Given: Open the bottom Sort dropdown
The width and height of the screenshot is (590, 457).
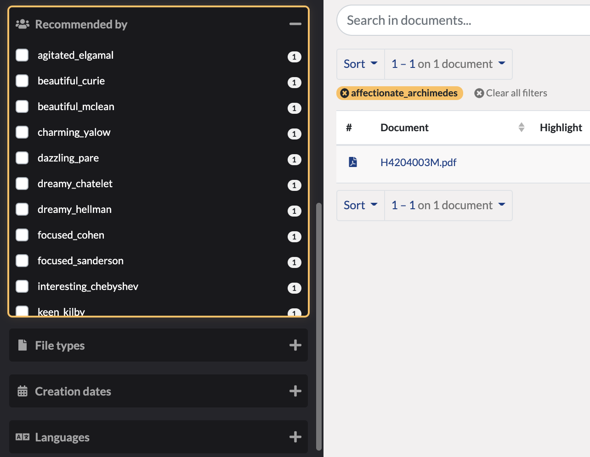Looking at the screenshot, I should pyautogui.click(x=360, y=205).
